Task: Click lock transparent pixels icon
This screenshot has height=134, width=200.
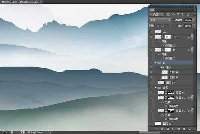Action: coord(158,26)
